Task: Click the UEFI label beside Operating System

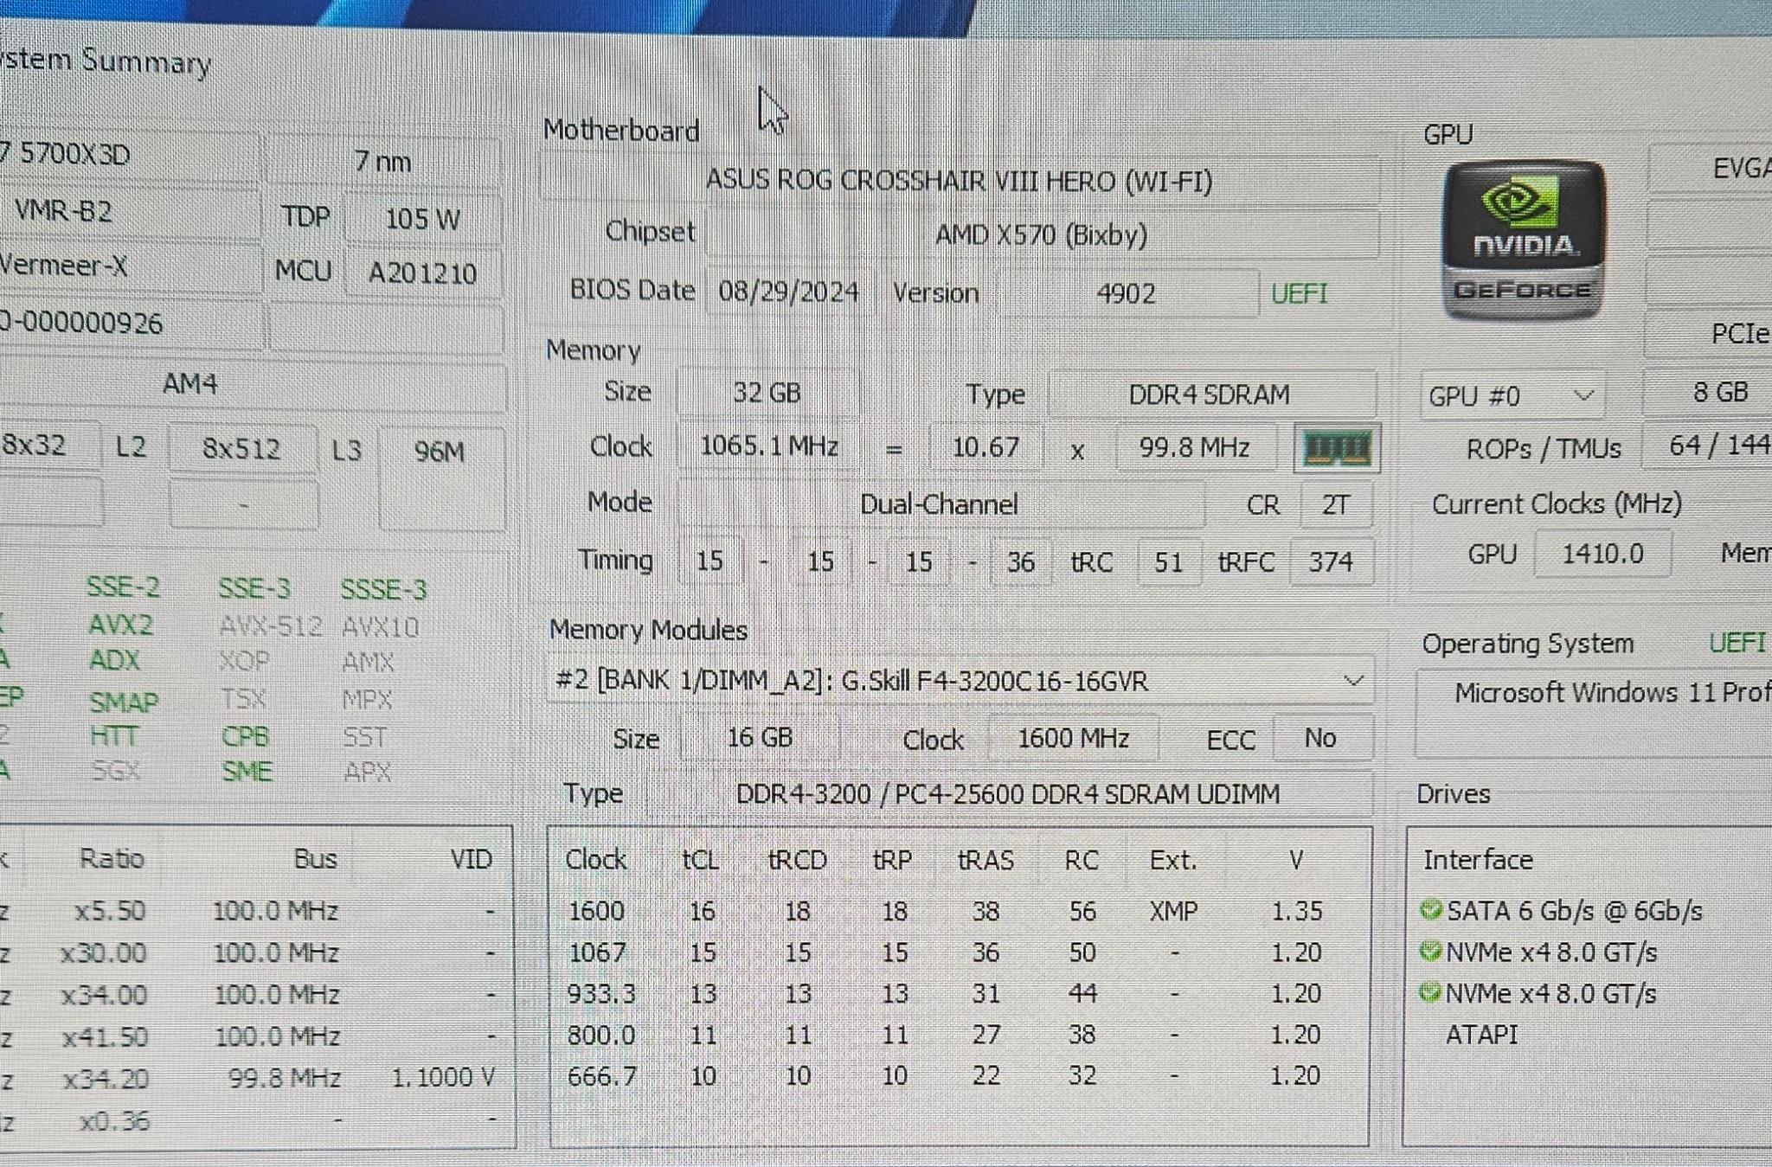Action: [1737, 642]
